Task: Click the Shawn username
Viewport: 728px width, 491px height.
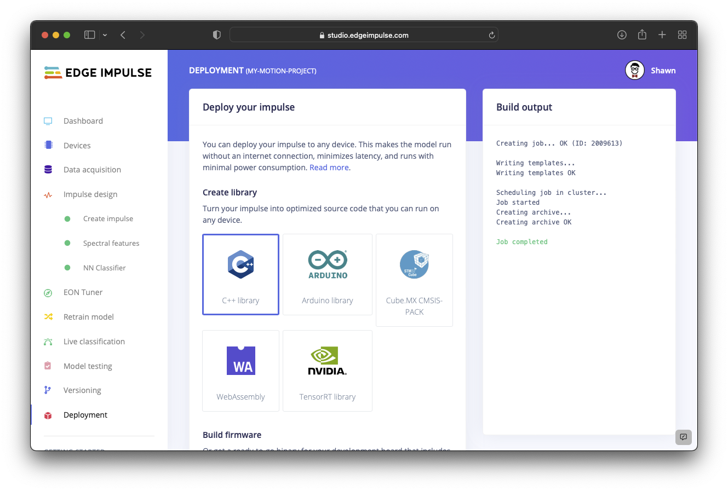Action: [x=663, y=71]
